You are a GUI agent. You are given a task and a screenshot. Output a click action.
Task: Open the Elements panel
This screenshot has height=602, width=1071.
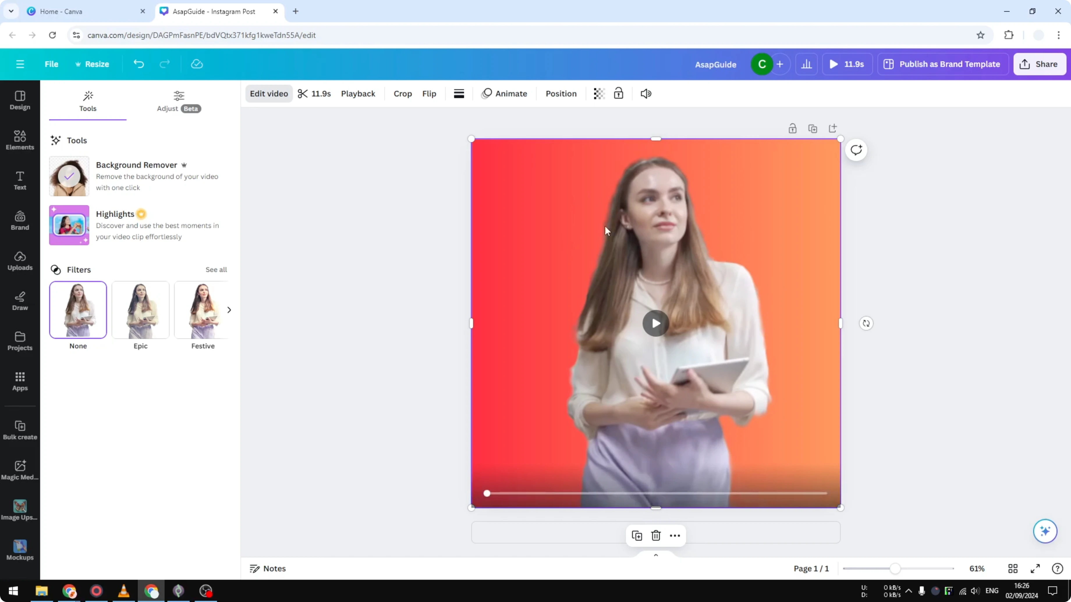20,140
